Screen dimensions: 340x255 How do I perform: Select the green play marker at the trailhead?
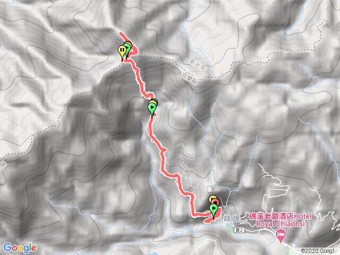click(214, 209)
